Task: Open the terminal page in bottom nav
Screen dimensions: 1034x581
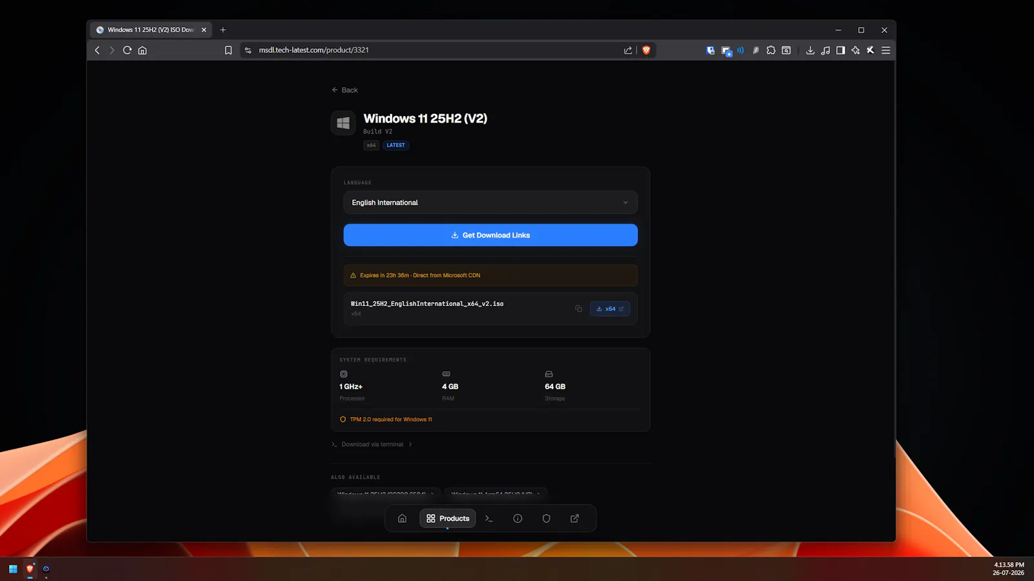Action: 489,518
